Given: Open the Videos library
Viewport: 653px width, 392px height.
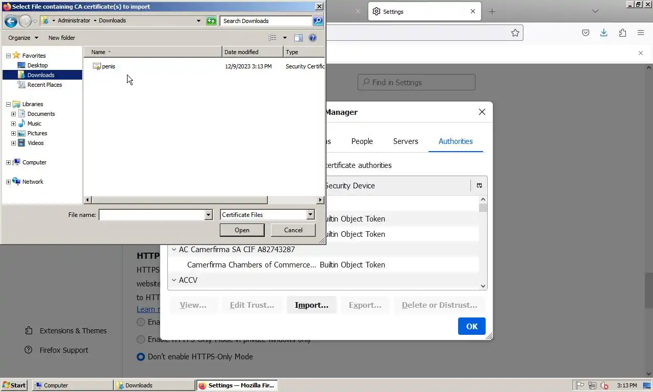Looking at the screenshot, I should click(x=35, y=143).
